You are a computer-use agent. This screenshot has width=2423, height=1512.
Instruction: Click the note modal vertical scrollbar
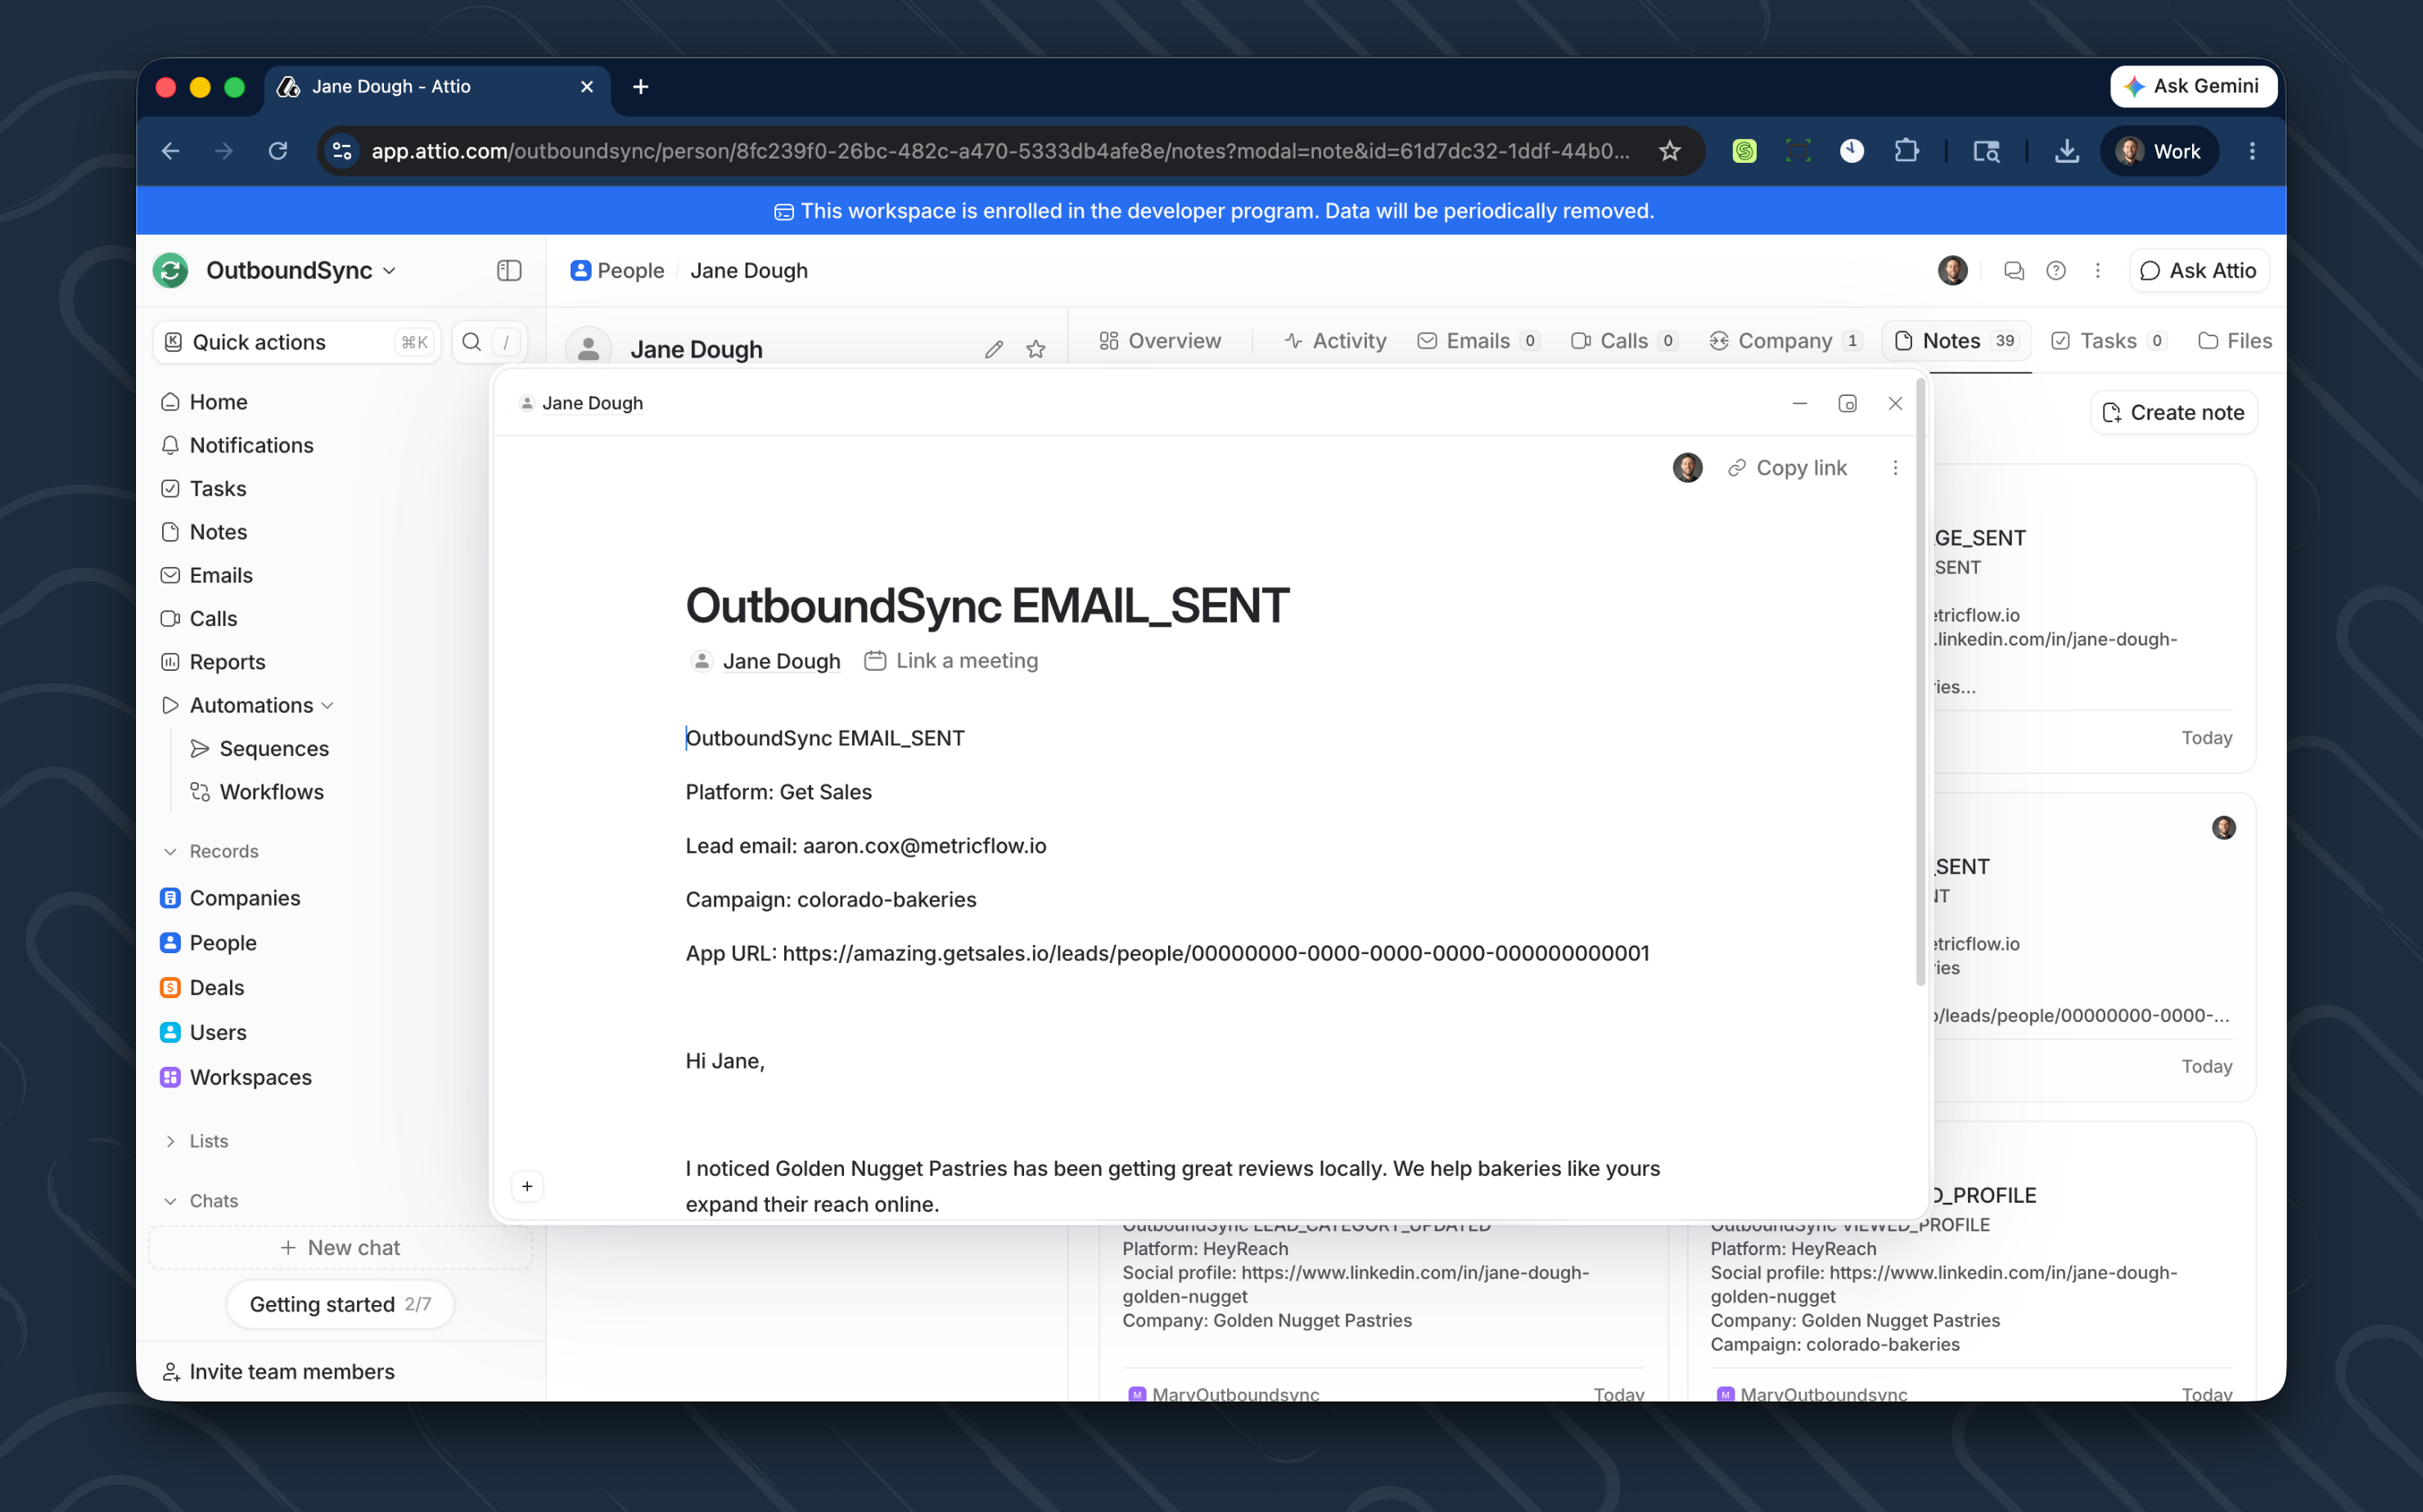1920,682
